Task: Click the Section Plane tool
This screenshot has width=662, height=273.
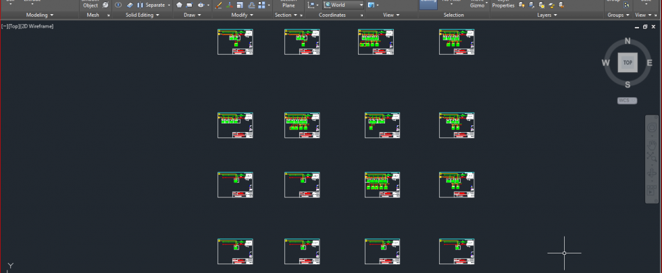Action: pos(288,4)
